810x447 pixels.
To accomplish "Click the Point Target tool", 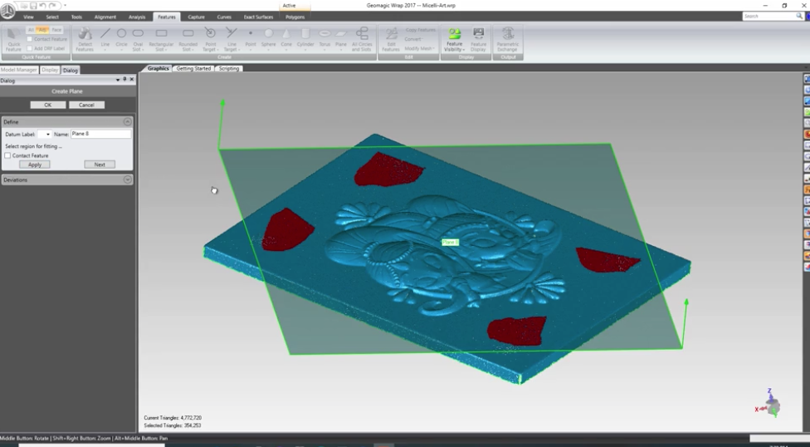I will (x=210, y=39).
